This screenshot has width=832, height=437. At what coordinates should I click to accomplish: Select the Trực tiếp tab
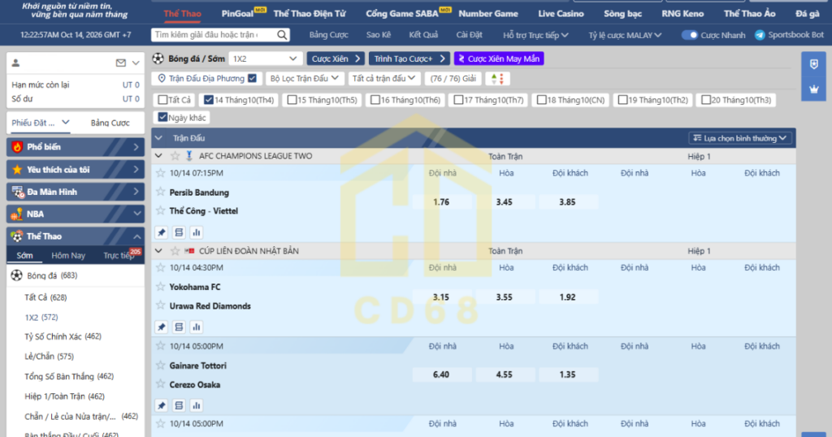[x=119, y=255]
